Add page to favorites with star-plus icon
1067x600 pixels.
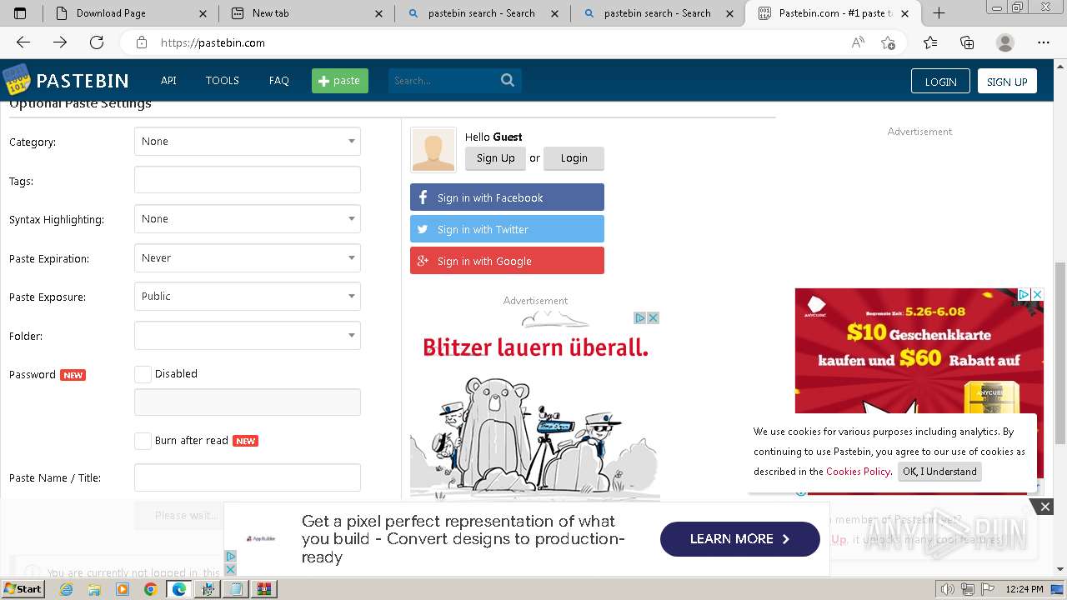889,42
